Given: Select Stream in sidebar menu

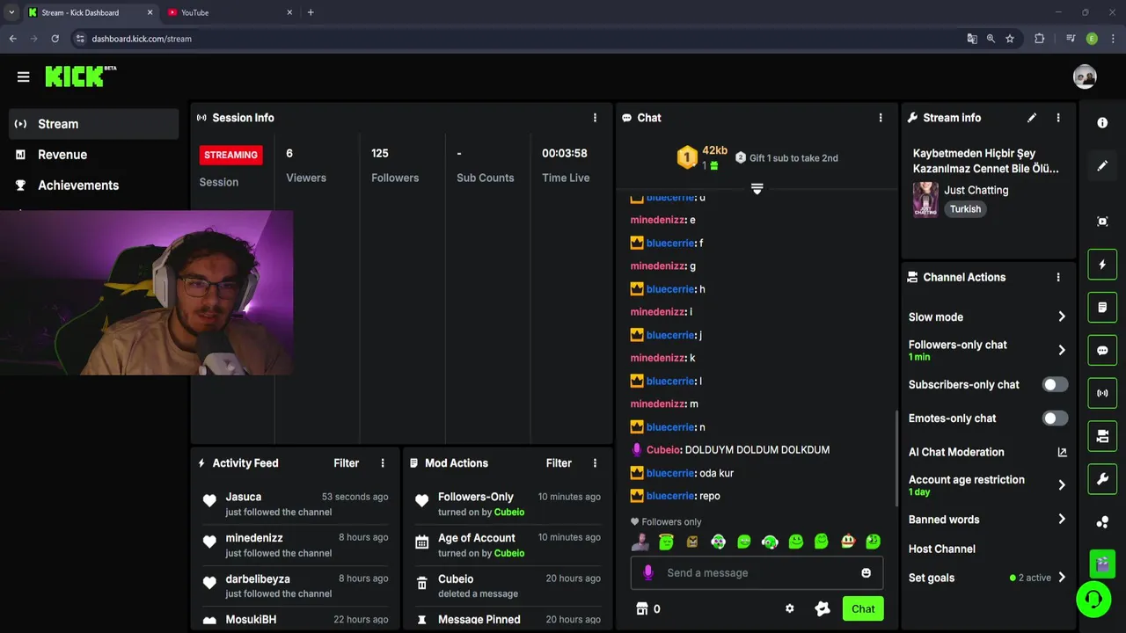Looking at the screenshot, I should [x=93, y=124].
